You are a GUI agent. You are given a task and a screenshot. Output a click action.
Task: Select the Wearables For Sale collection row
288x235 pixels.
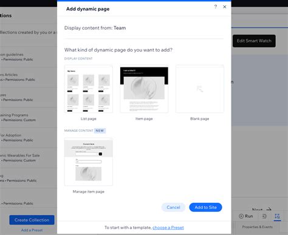coord(29,158)
